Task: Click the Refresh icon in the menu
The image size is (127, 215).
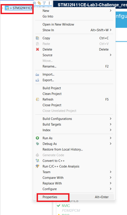Action: [x=37, y=99]
